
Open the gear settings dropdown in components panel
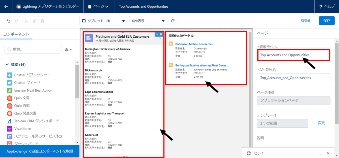coord(68,49)
